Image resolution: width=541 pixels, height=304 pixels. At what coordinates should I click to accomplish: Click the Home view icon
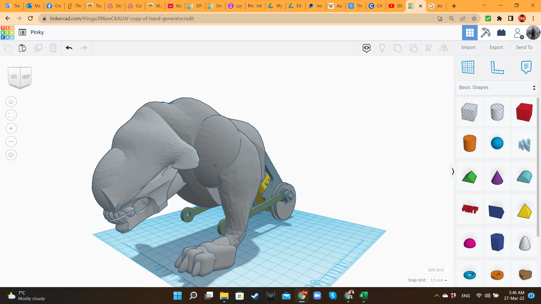pos(11,102)
